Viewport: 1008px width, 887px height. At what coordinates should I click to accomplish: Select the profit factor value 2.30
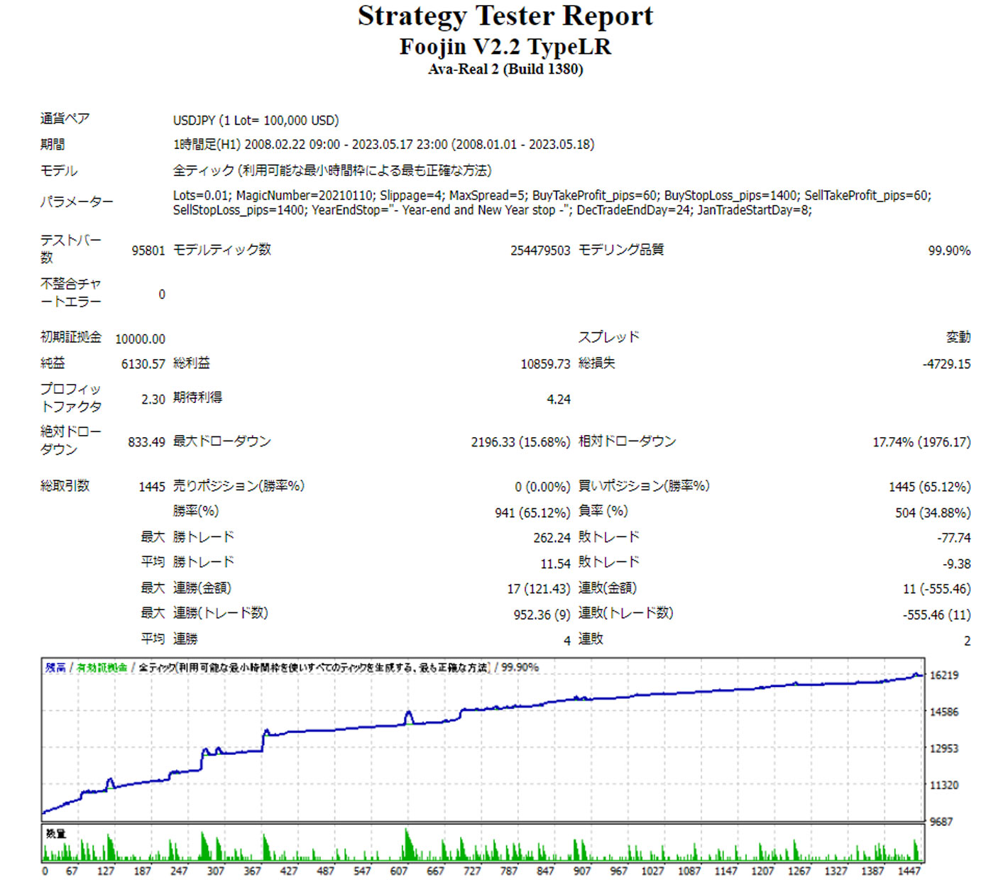click(x=153, y=400)
